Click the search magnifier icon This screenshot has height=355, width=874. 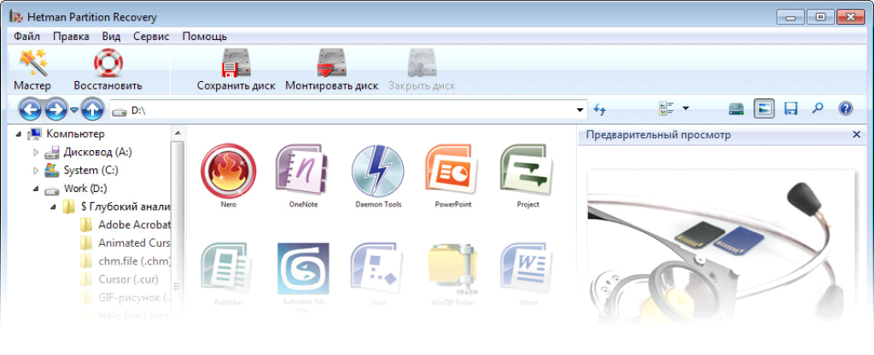tap(818, 109)
